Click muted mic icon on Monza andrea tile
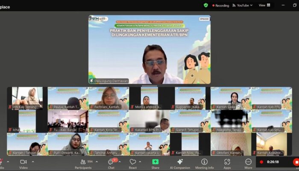 [132, 107]
